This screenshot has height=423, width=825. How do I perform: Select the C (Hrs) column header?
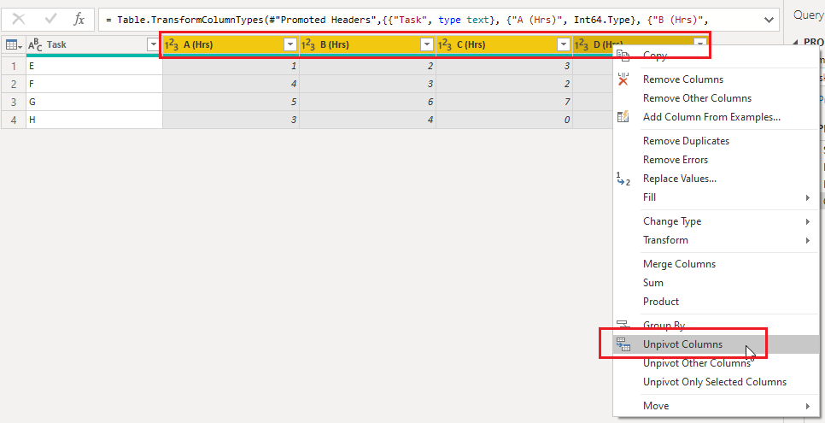(504, 45)
